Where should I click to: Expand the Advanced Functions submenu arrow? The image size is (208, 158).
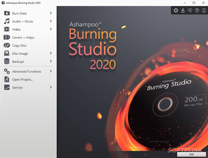click(x=51, y=71)
